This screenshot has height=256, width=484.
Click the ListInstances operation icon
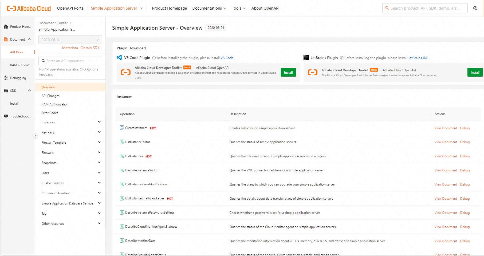[122, 156]
